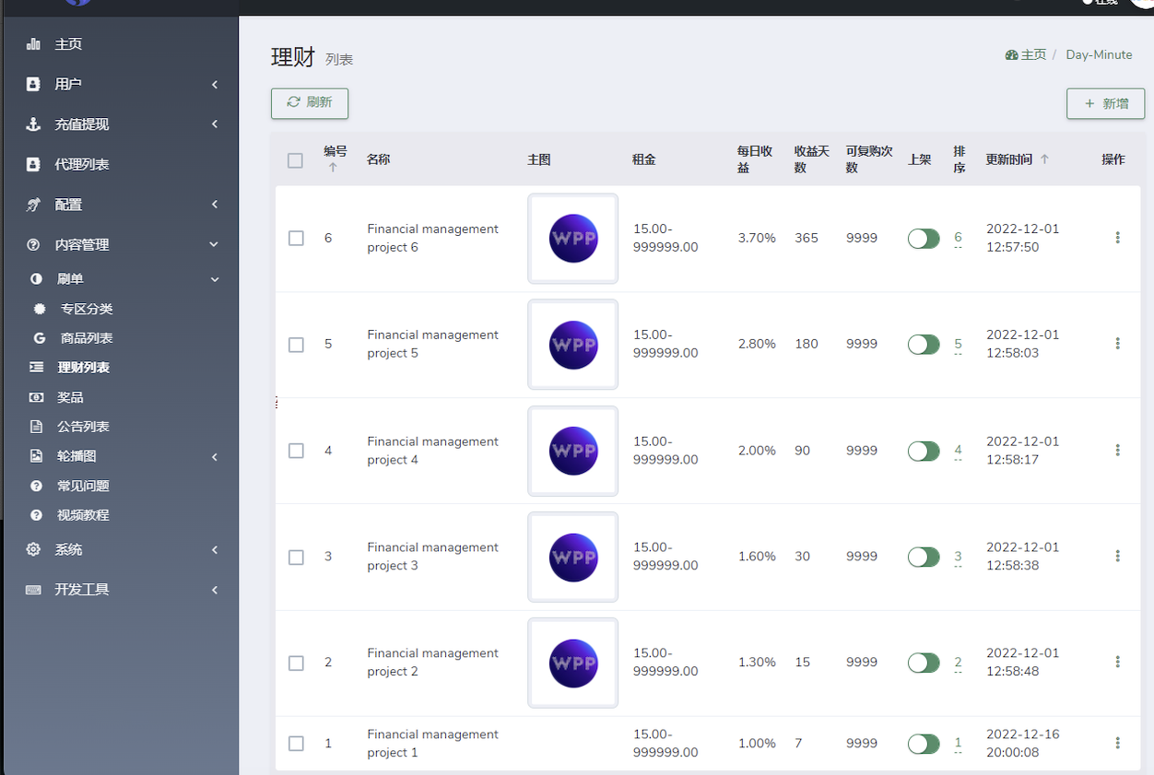This screenshot has width=1154, height=775.
Task: Open 商品列表 in the sidebar
Action: click(87, 338)
